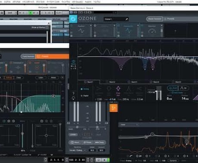Select the Peak Bell filter shape icon

[x=118, y=89]
